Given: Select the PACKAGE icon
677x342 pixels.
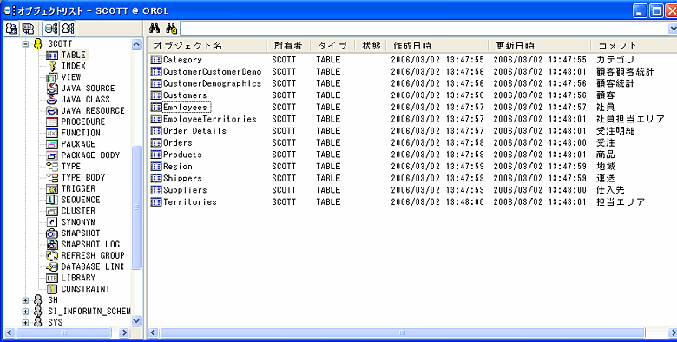Looking at the screenshot, I should click(x=52, y=144).
